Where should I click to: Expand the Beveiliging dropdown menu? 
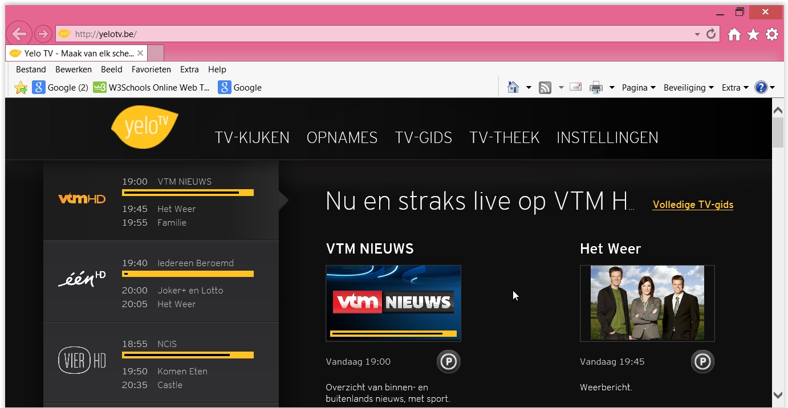point(688,88)
